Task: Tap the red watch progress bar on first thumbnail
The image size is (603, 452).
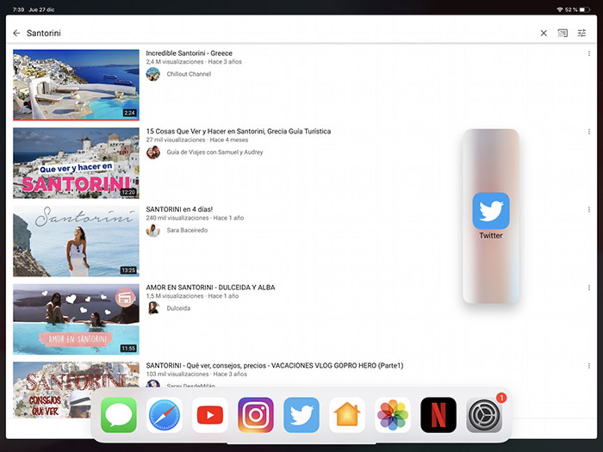Action: [75, 120]
